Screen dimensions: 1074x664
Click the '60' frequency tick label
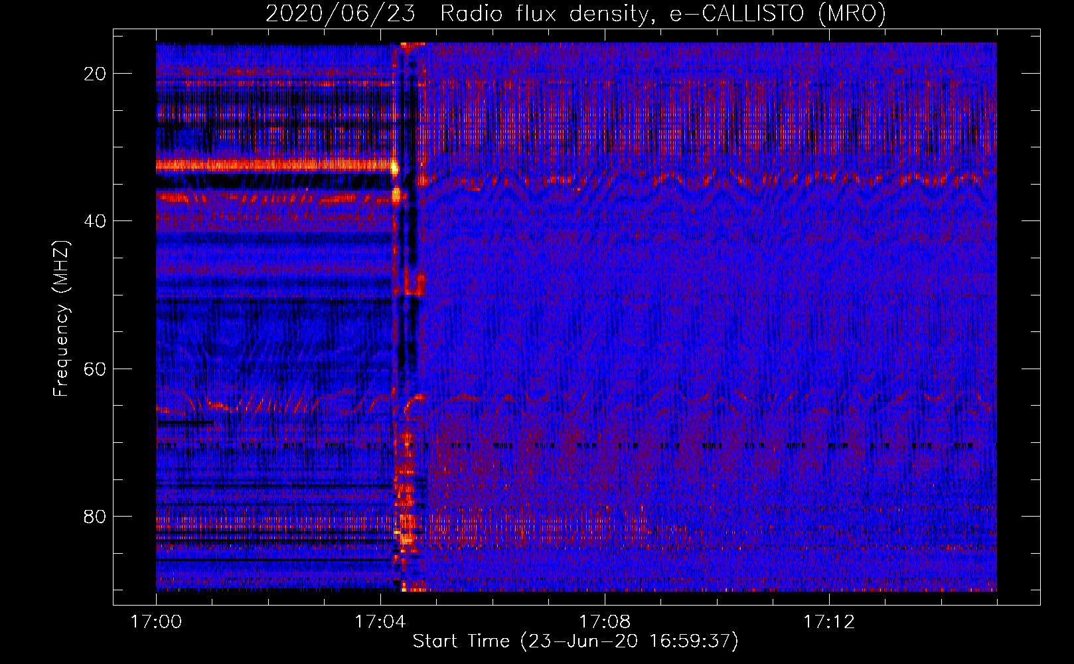(96, 368)
